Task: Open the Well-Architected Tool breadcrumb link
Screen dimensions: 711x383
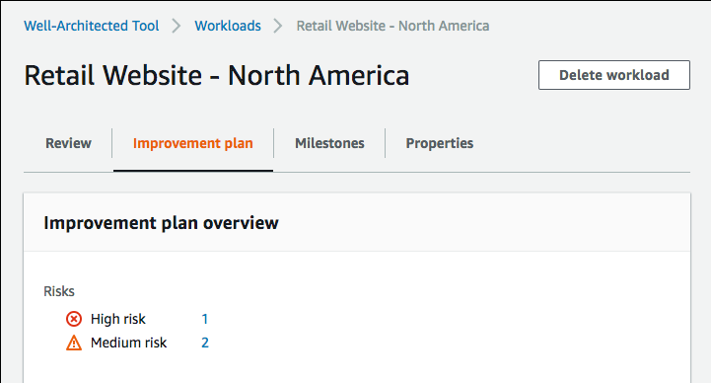Action: 92,26
